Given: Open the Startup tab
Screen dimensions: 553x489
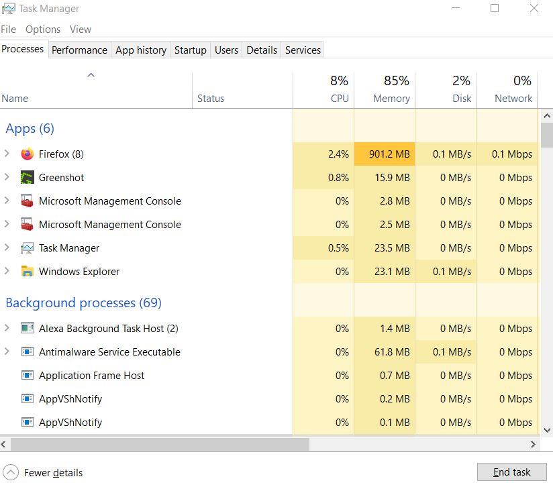Looking at the screenshot, I should pyautogui.click(x=190, y=50).
